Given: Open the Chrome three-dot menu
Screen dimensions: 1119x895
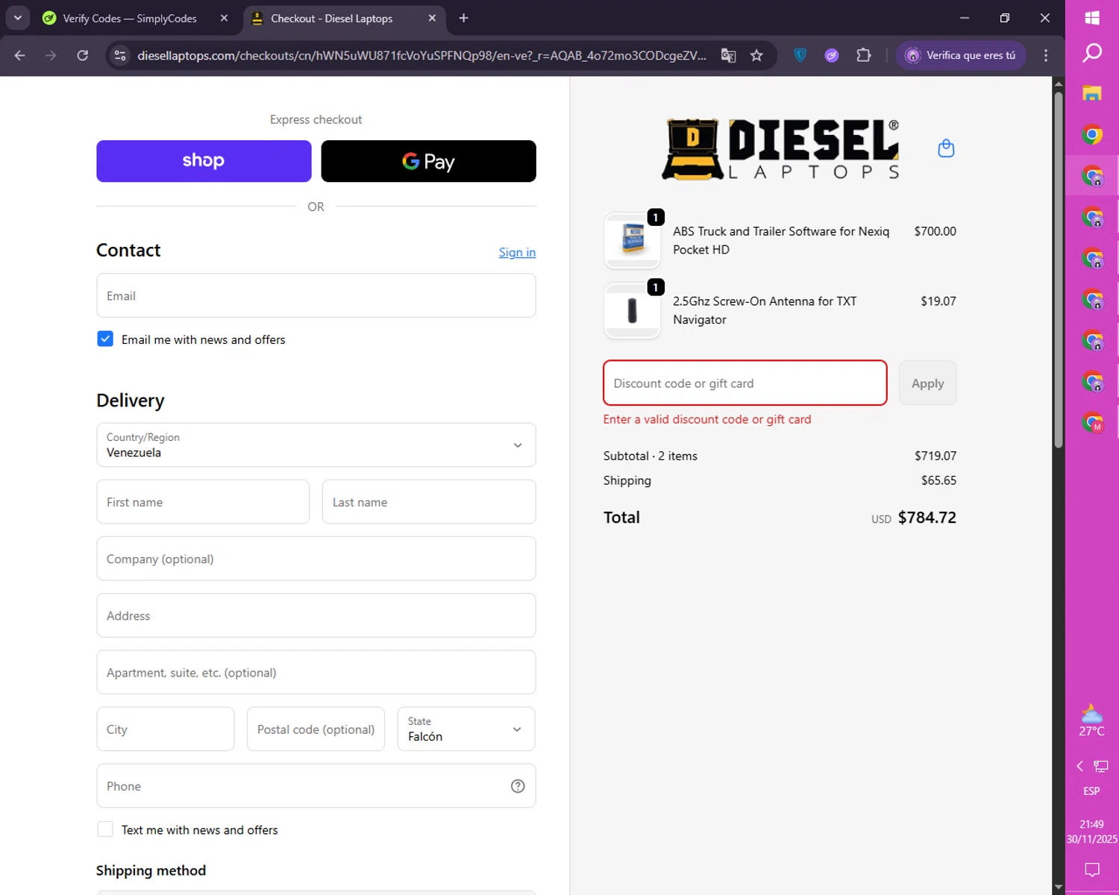Looking at the screenshot, I should 1046,55.
